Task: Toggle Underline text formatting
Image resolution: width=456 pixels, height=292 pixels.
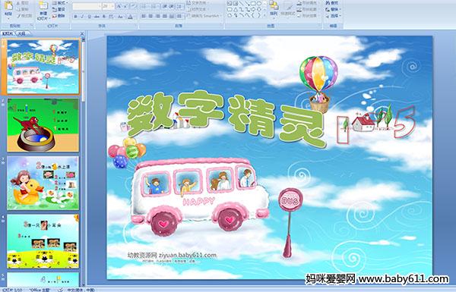Action: (x=89, y=17)
